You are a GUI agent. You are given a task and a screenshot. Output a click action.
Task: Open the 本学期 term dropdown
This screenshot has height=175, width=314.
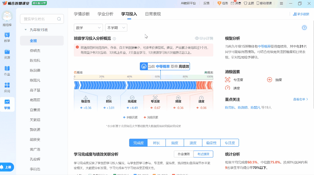tap(116, 28)
